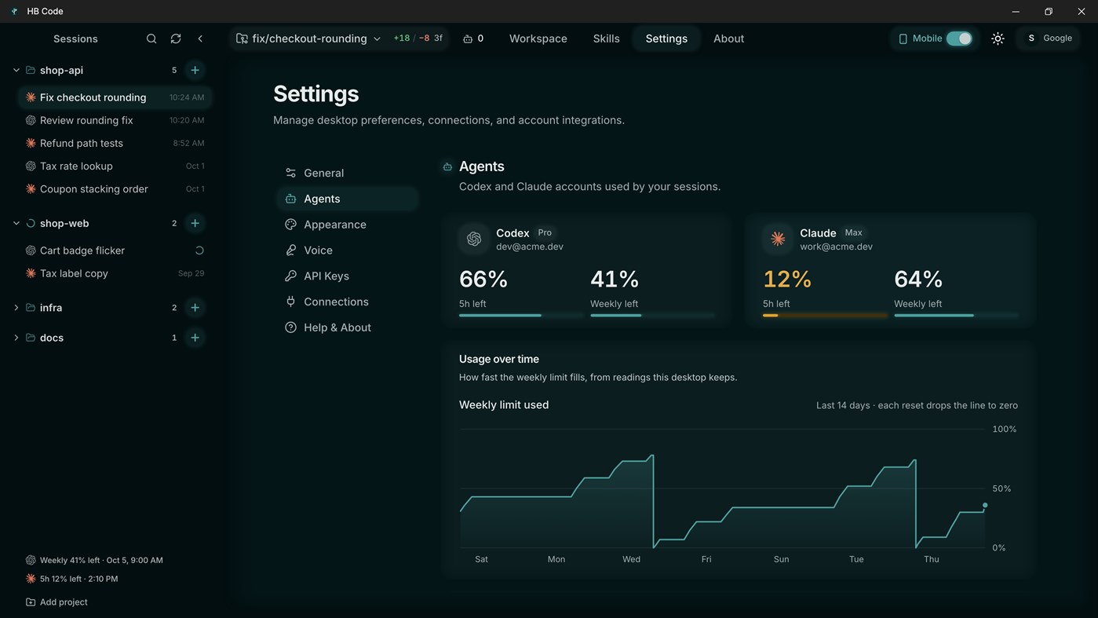Screen dimensions: 1098x618
Task: Click the Agents section heading icon
Action: 447,166
